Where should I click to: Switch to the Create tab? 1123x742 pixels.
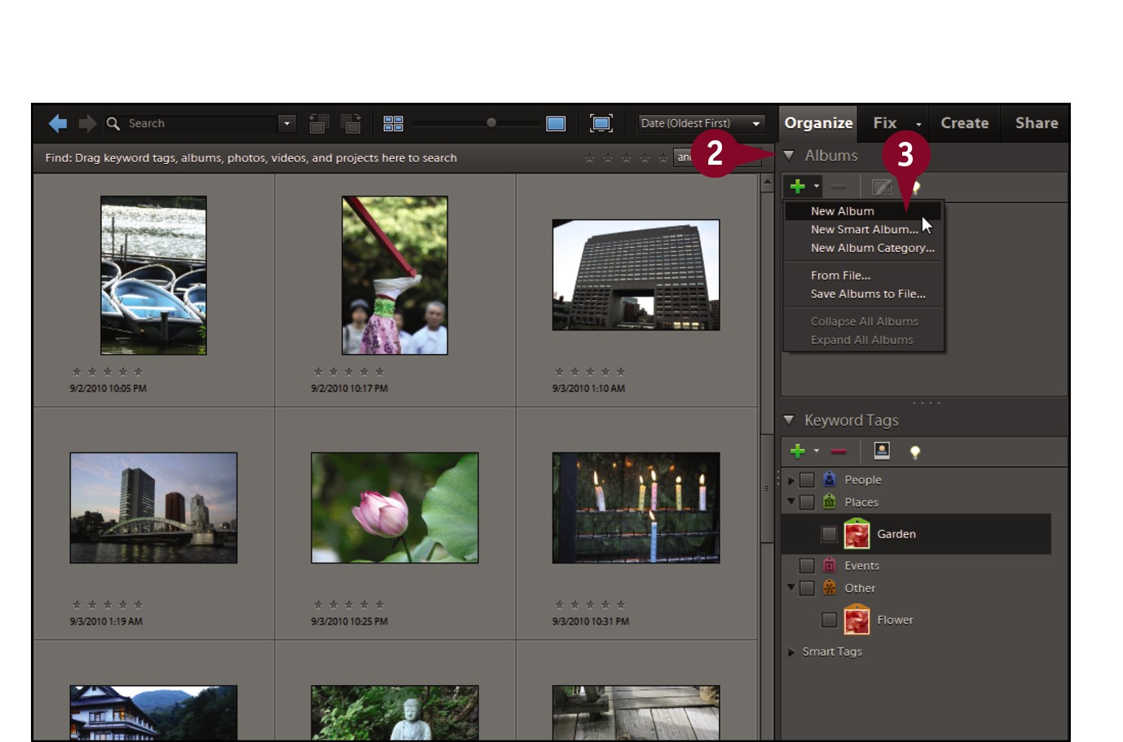coord(965,123)
